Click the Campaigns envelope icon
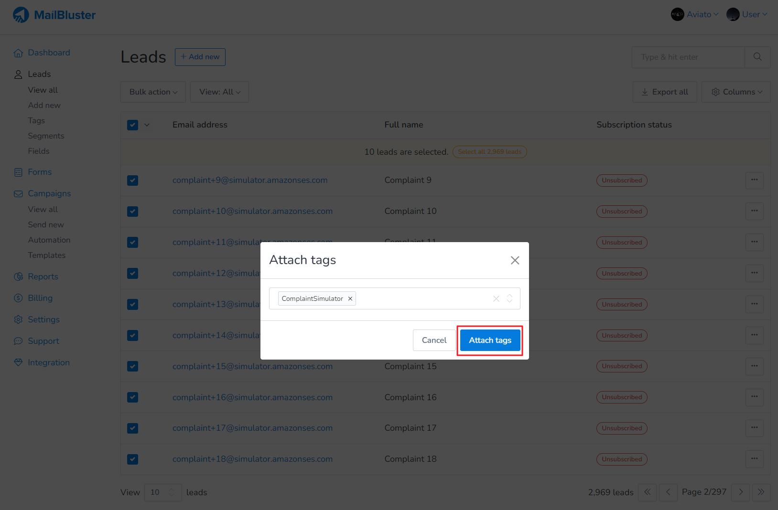The height and width of the screenshot is (510, 778). pyautogui.click(x=18, y=194)
